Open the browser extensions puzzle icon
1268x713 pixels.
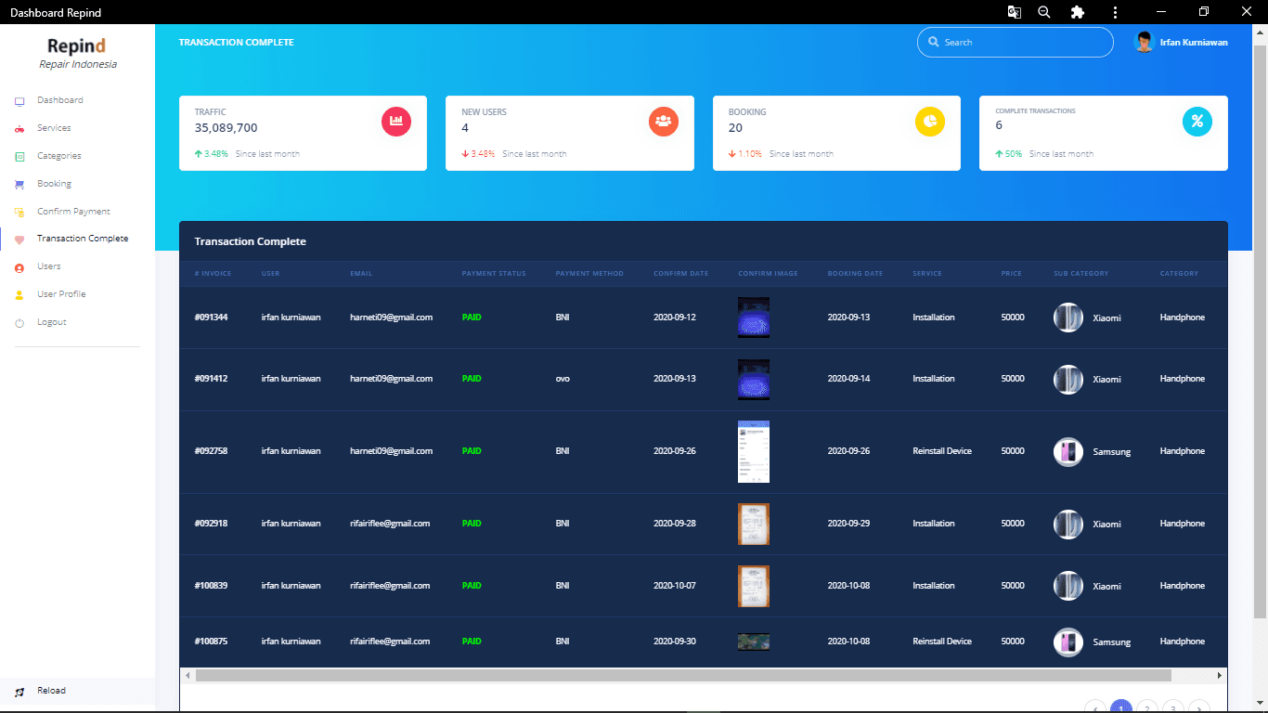tap(1077, 12)
